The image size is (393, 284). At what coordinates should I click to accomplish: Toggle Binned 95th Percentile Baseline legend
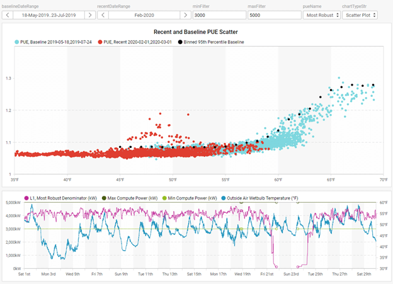211,42
